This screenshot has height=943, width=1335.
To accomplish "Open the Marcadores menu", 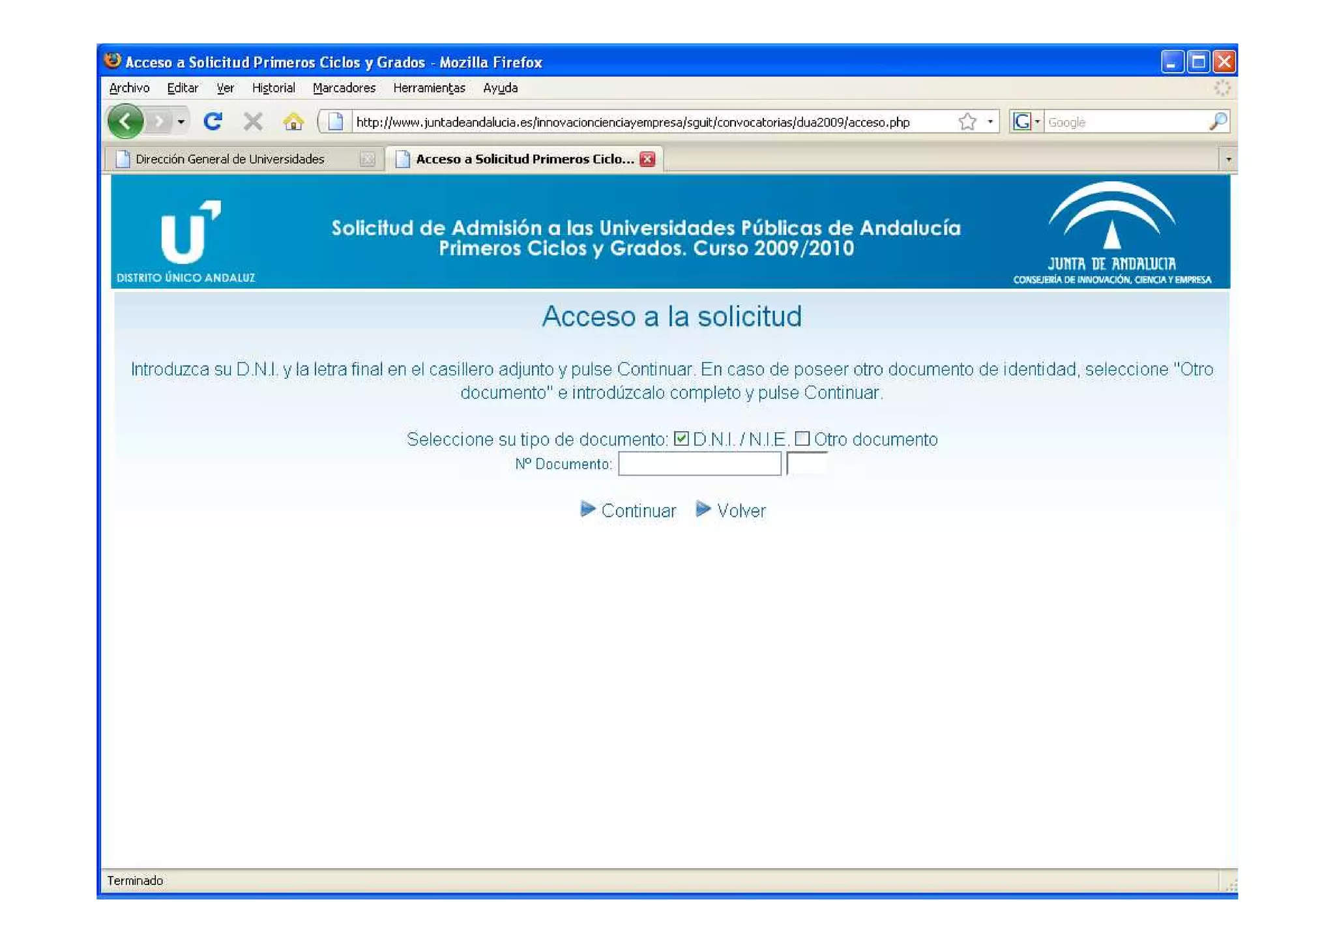I will [344, 88].
